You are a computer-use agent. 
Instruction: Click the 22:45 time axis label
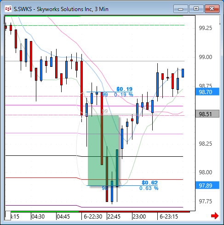point(114,217)
